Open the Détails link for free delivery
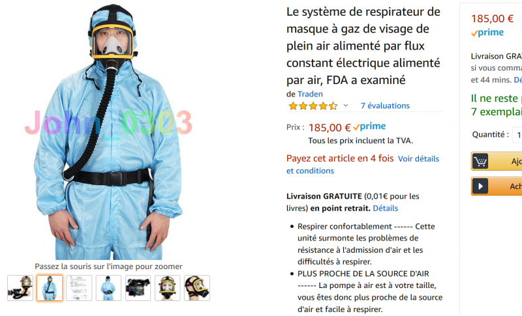Viewport: 522px width, 316px height. [x=385, y=208]
